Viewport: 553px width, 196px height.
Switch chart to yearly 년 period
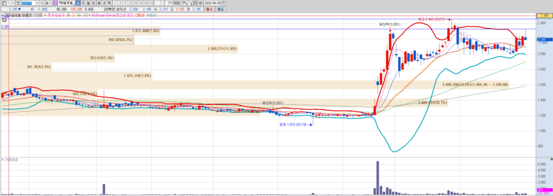93,3
